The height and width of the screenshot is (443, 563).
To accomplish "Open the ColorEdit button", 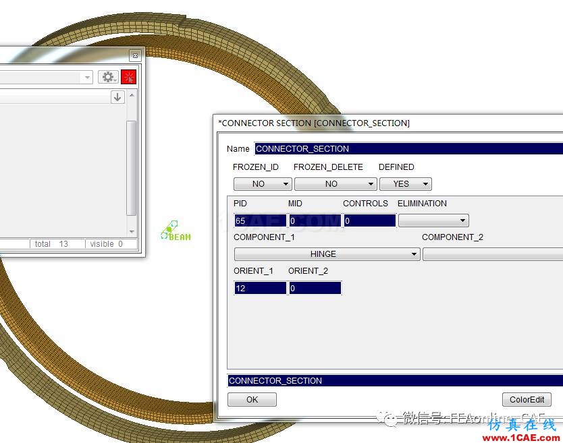I will point(527,399).
